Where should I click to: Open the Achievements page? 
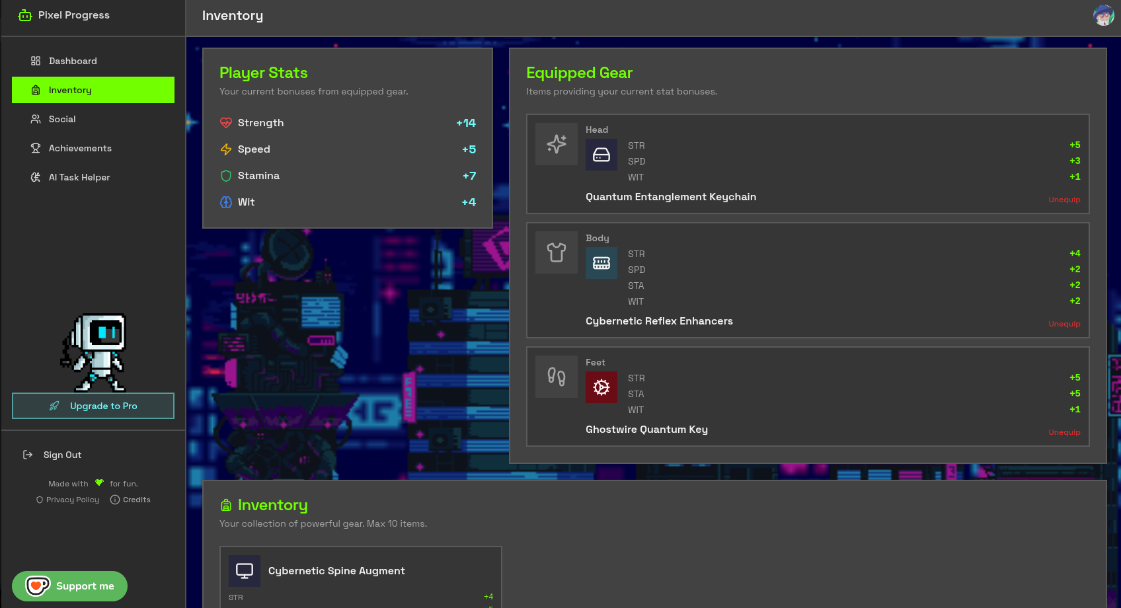coord(80,148)
